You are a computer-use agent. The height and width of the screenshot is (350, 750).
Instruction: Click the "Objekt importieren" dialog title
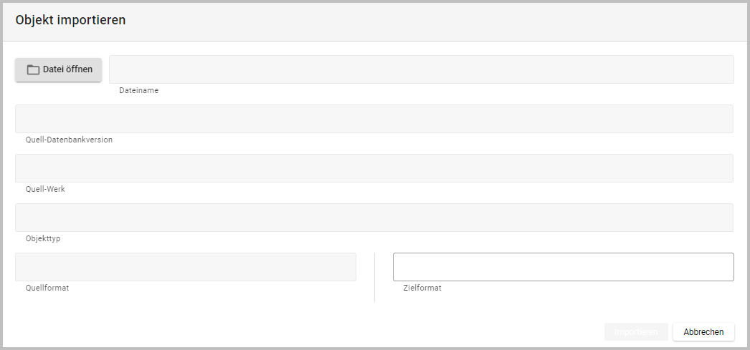pos(70,20)
